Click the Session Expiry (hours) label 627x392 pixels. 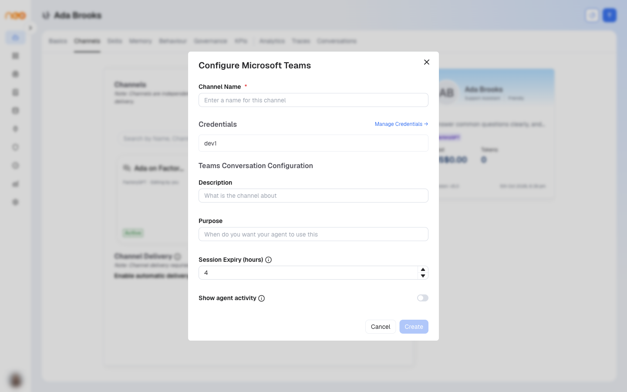(x=231, y=260)
